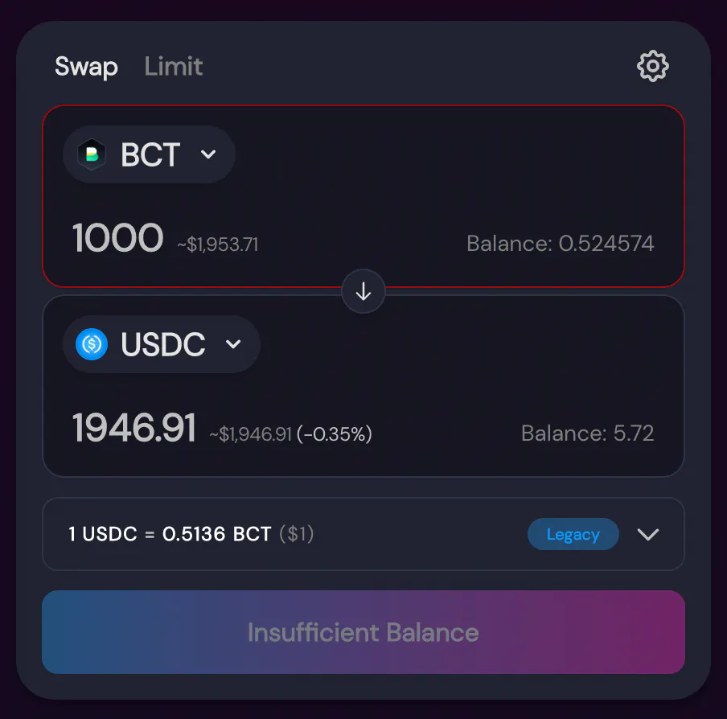
Task: Click the BCT token logo
Action: 92,154
